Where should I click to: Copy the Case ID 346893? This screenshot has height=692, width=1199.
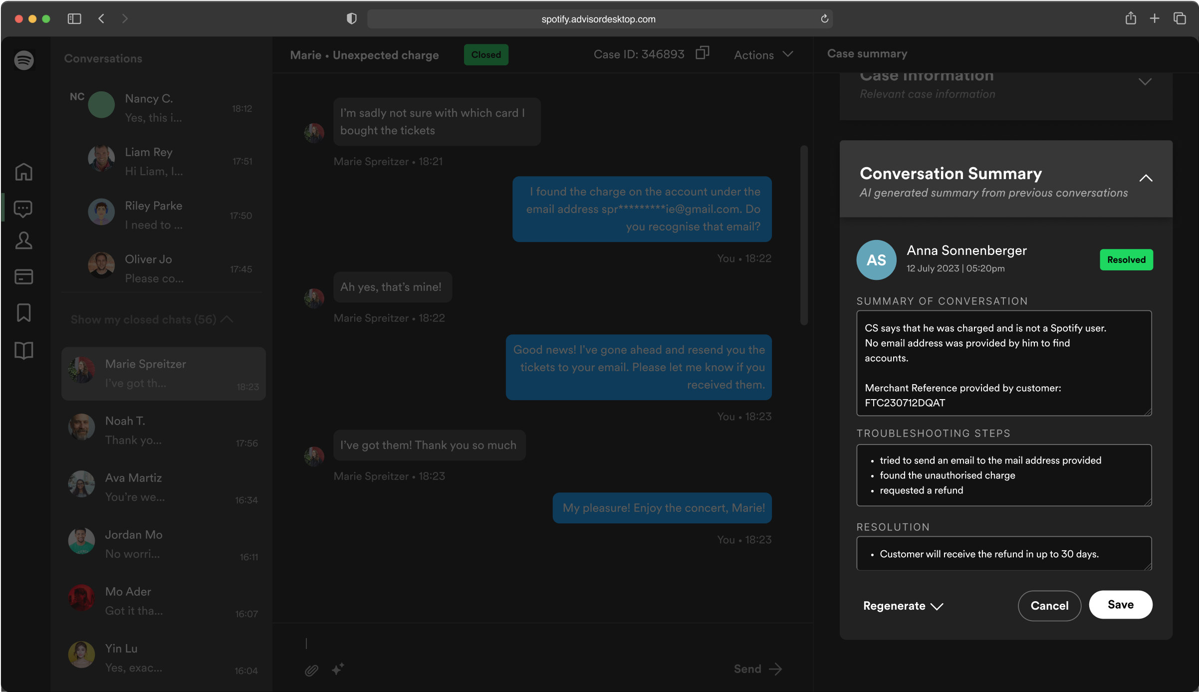[x=702, y=53]
